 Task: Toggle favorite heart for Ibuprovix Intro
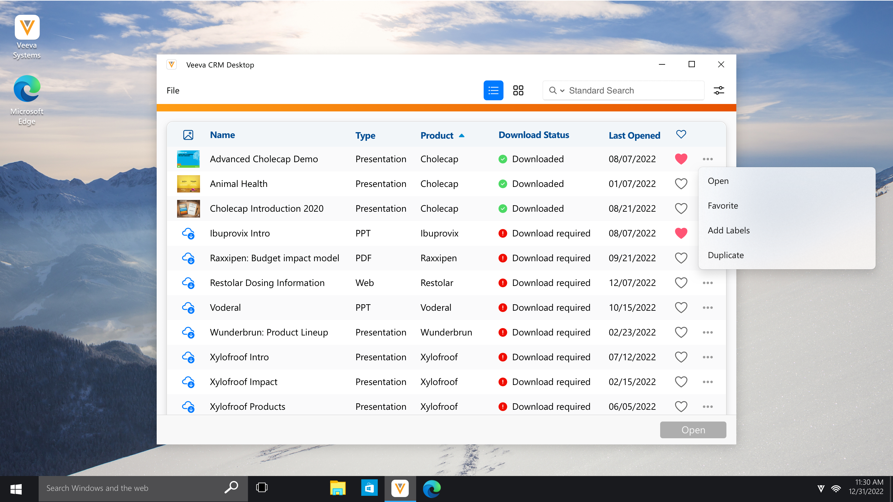point(681,233)
